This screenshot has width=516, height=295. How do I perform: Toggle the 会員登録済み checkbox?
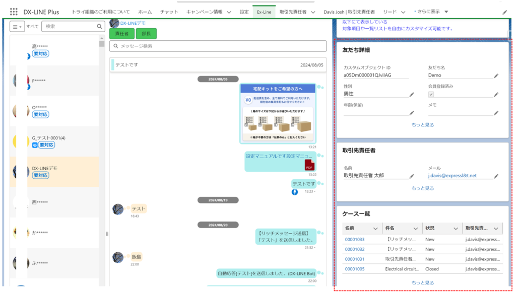click(431, 94)
